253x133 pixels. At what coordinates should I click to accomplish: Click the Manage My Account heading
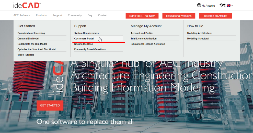click(x=146, y=26)
